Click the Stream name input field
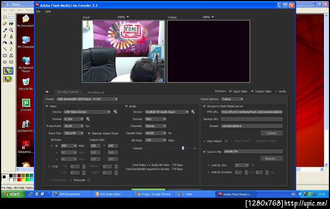Screen dimensions: 330x209 point(252,126)
